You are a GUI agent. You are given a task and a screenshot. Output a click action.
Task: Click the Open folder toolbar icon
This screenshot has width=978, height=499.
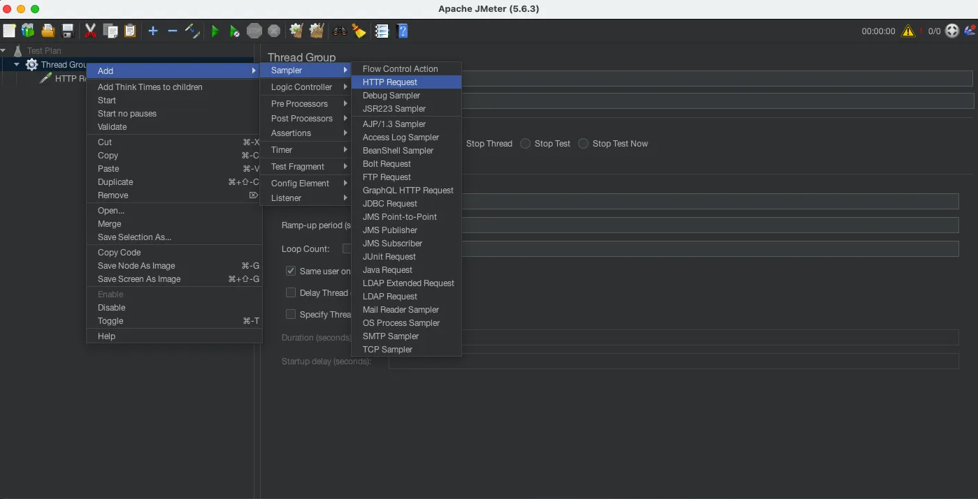point(48,31)
